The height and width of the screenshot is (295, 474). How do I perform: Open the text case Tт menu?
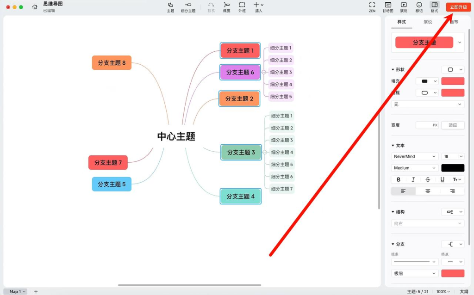pyautogui.click(x=457, y=179)
